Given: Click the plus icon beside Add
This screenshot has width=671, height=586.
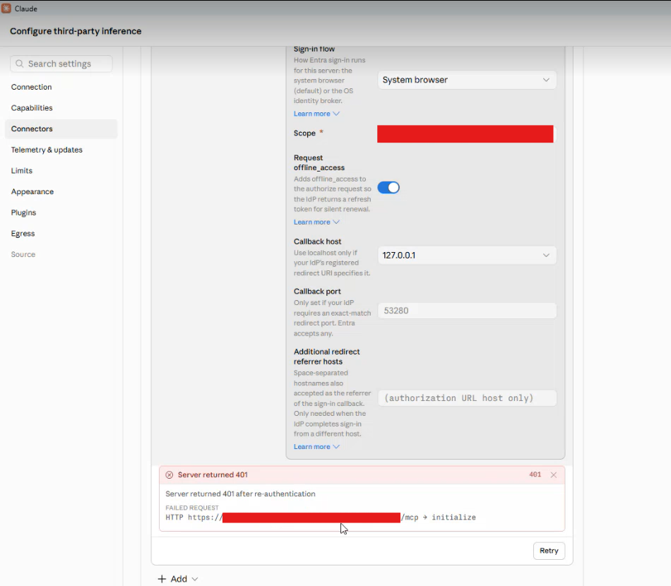Looking at the screenshot, I should click(x=162, y=579).
